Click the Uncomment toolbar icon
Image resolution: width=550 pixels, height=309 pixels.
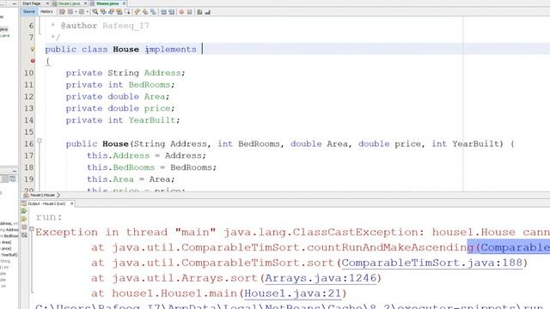pyautogui.click(x=208, y=12)
